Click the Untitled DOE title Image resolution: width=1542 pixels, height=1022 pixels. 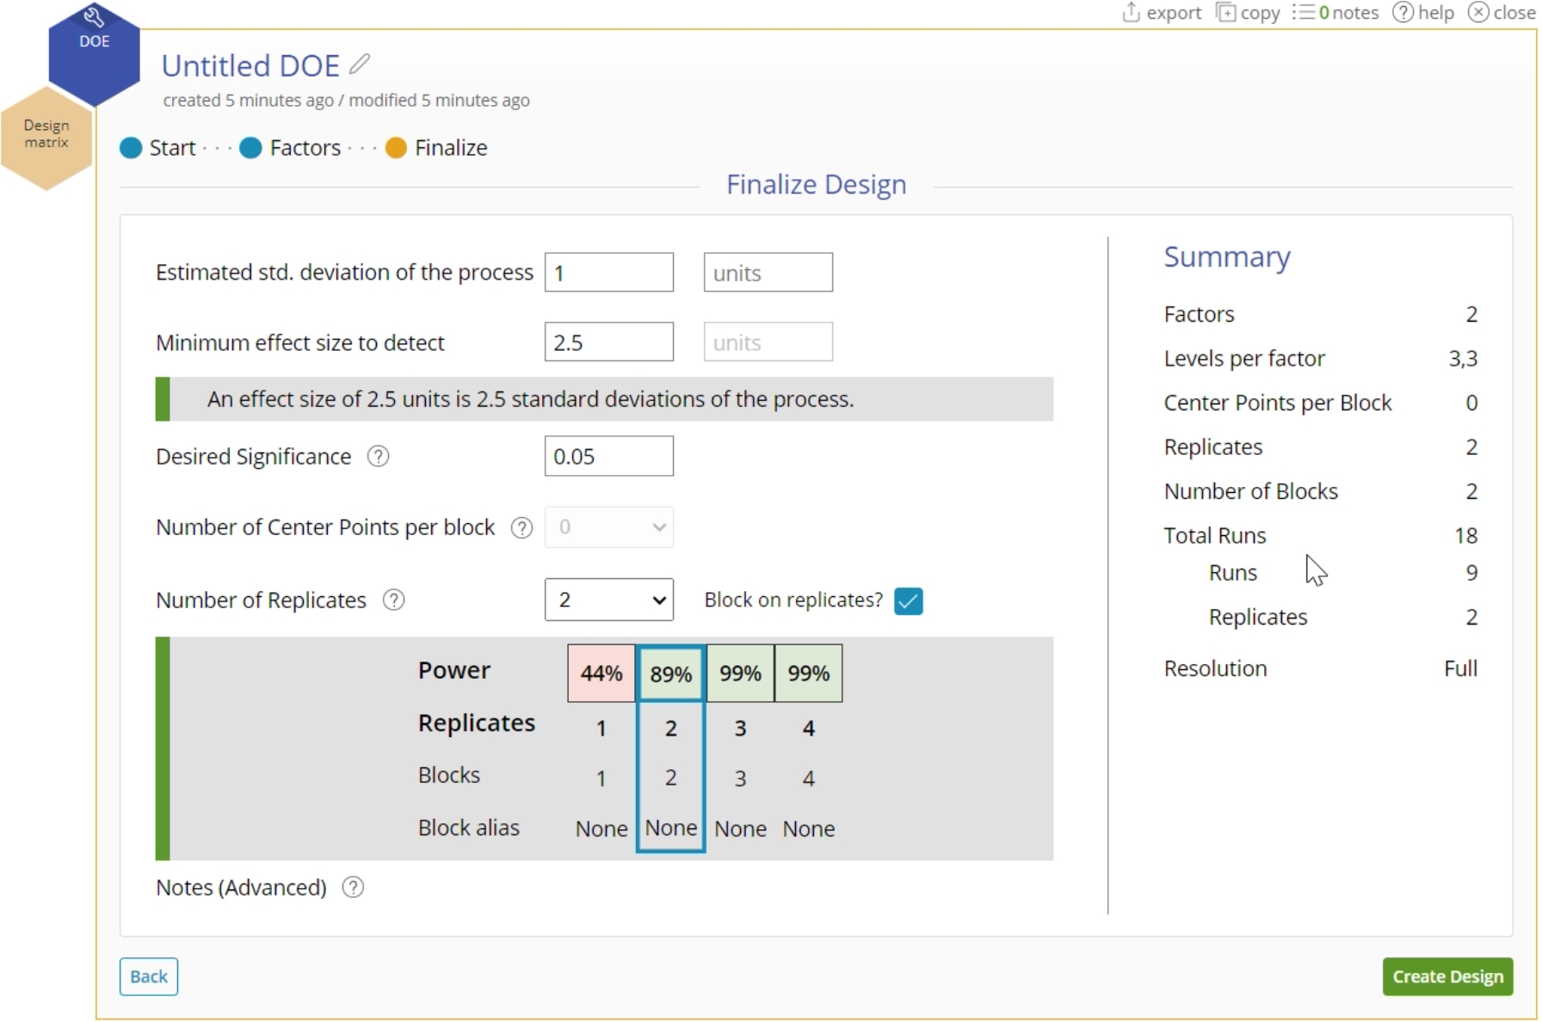click(250, 65)
